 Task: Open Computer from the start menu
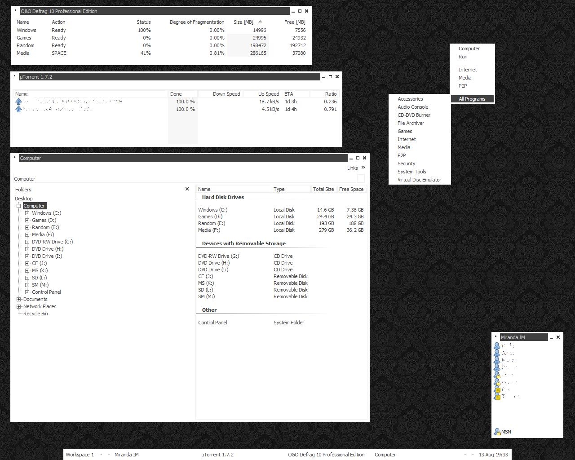pos(469,49)
